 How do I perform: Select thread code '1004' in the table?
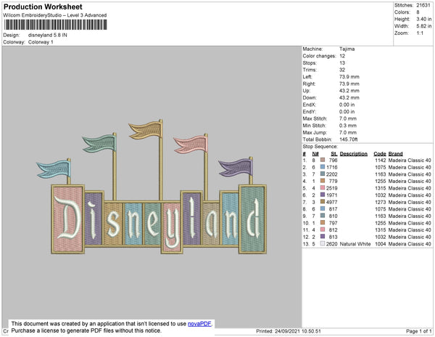pyautogui.click(x=381, y=243)
